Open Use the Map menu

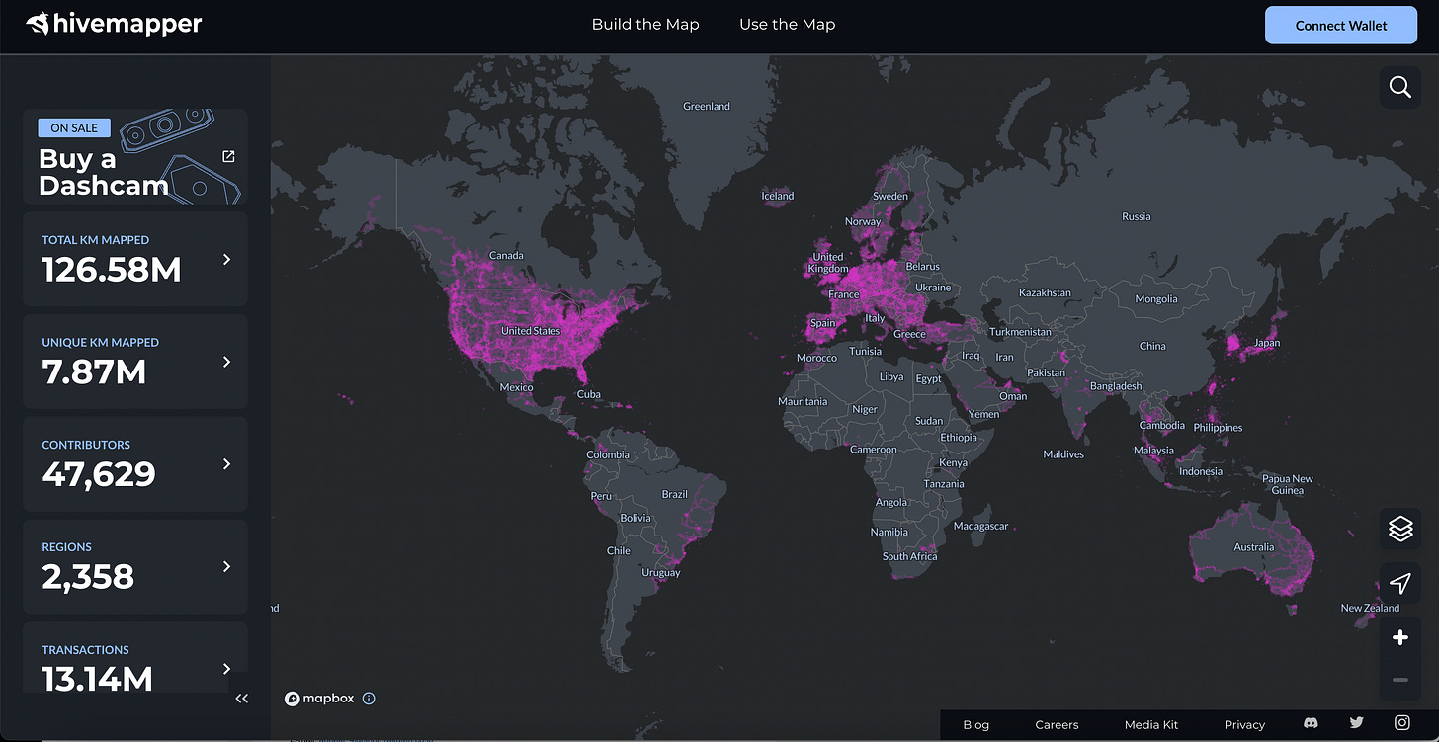click(788, 25)
